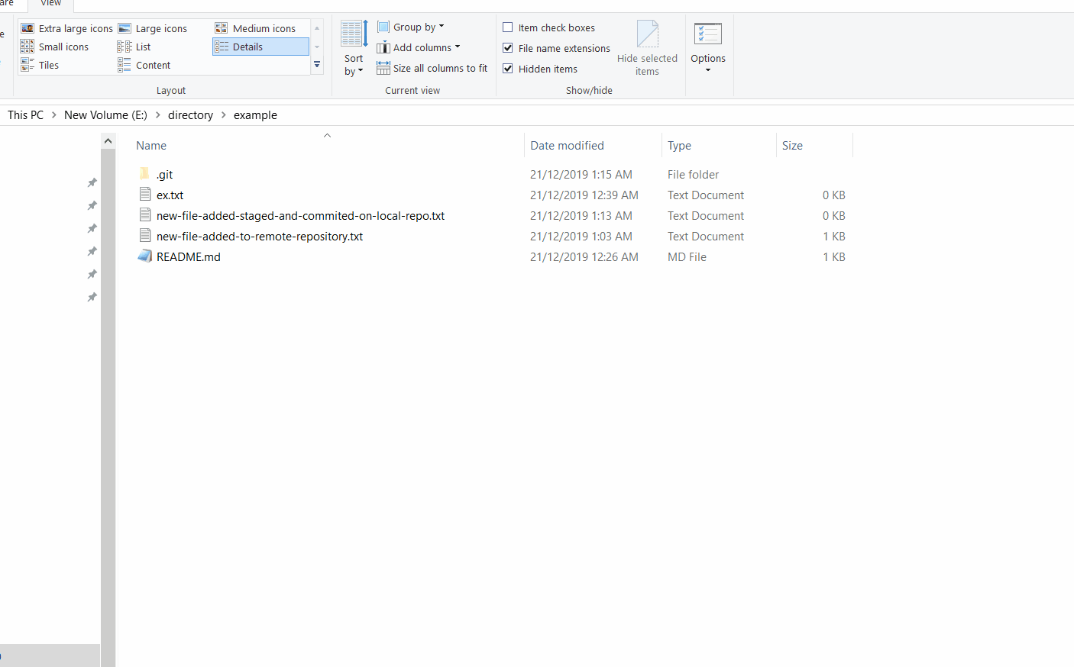Select Extra large icons layout
This screenshot has height=667, width=1074.
(67, 28)
